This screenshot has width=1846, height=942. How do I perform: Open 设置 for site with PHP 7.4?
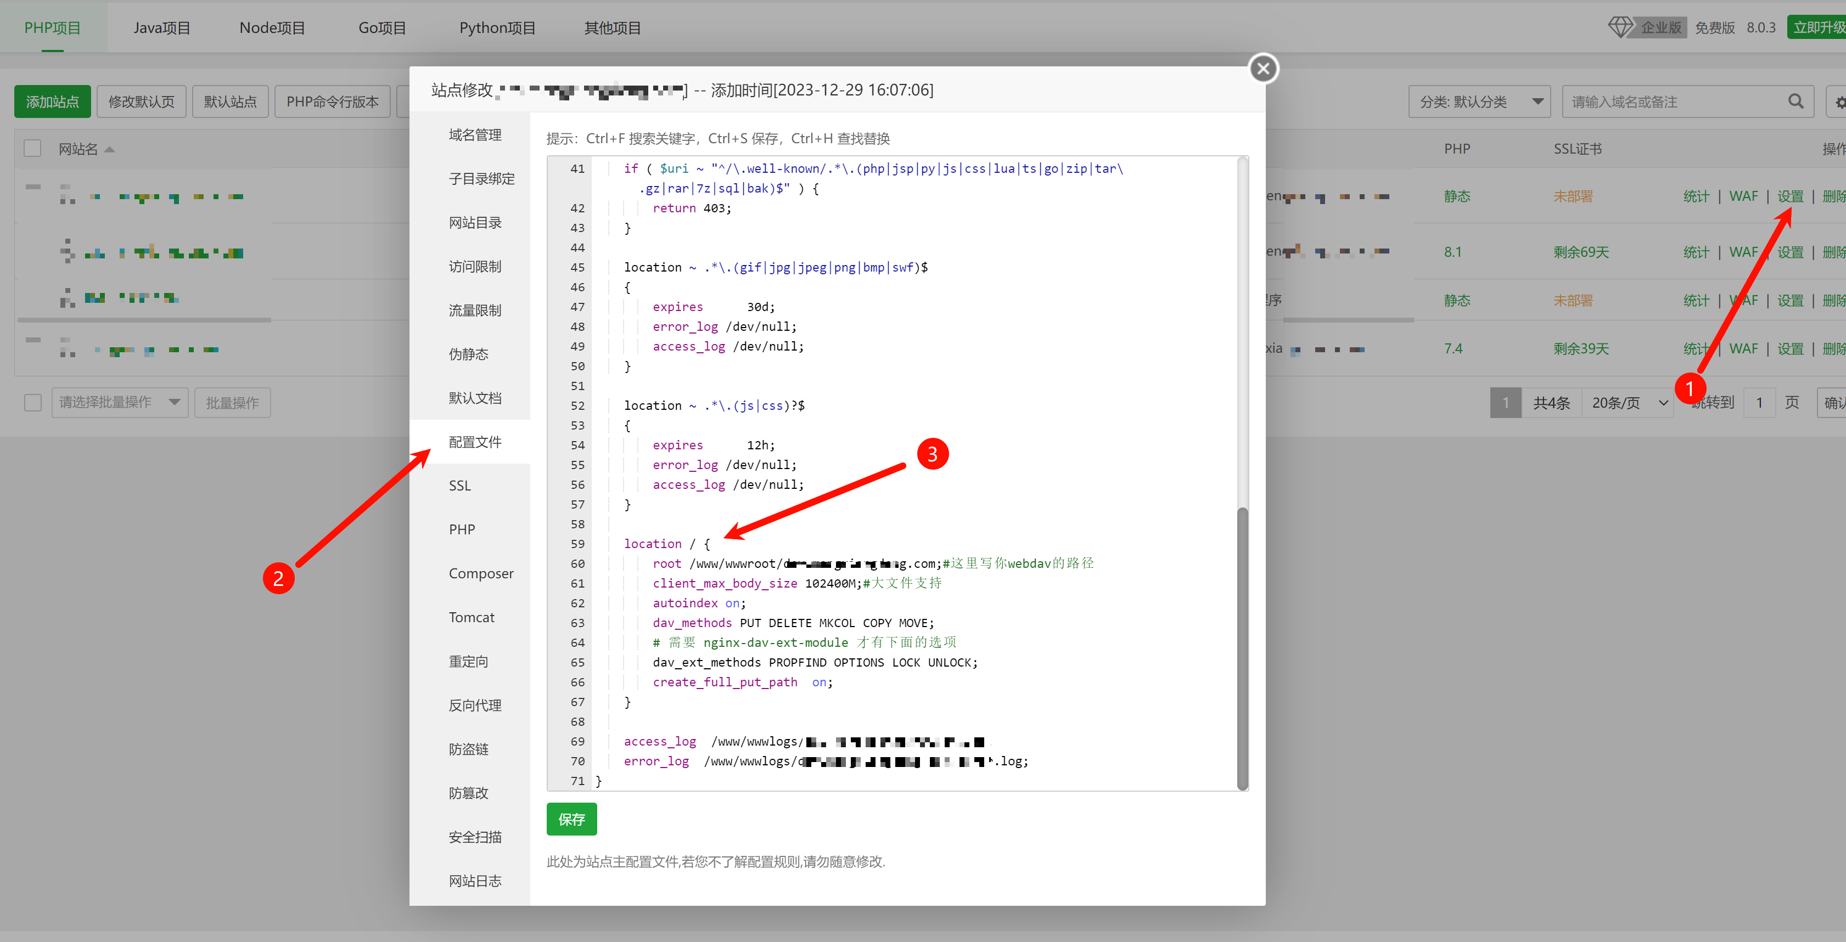tap(1790, 349)
